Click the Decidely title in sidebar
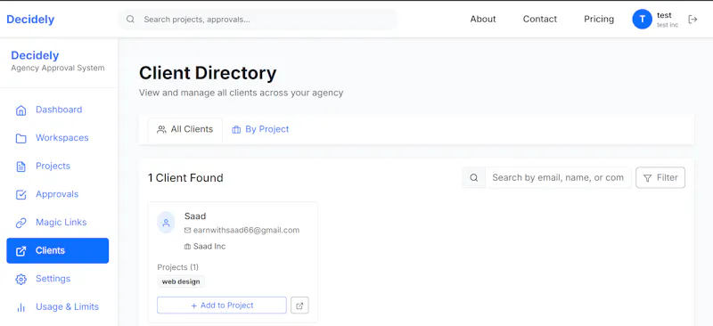 point(35,55)
